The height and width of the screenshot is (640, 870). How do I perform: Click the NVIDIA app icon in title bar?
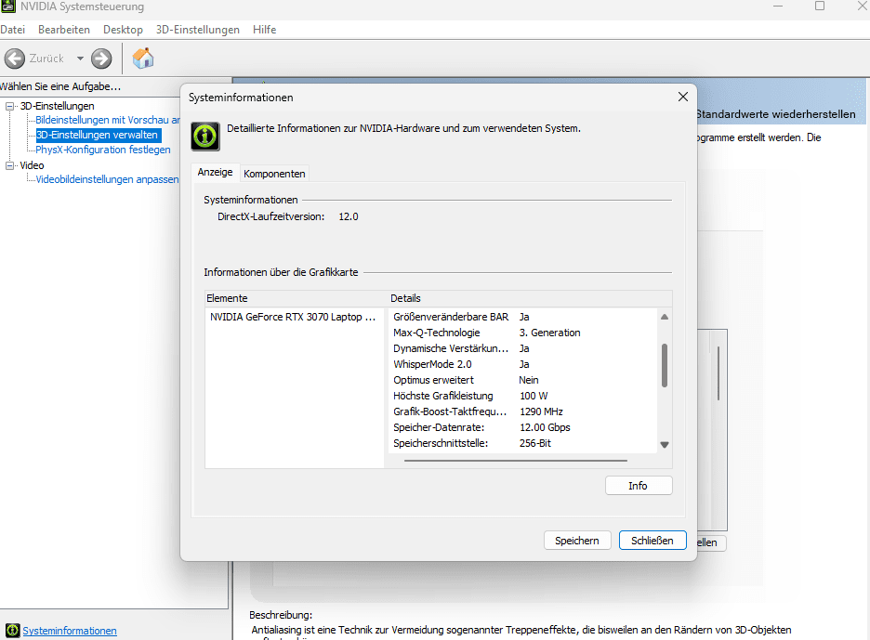[x=8, y=7]
